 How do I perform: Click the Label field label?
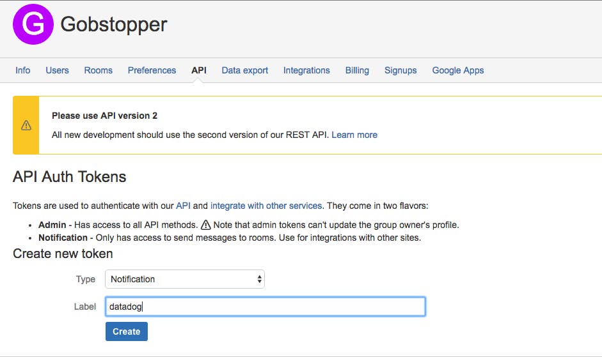[x=85, y=307]
